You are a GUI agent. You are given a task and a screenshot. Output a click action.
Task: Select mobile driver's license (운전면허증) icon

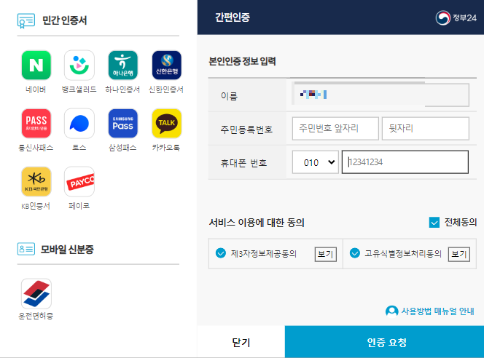pos(36,294)
